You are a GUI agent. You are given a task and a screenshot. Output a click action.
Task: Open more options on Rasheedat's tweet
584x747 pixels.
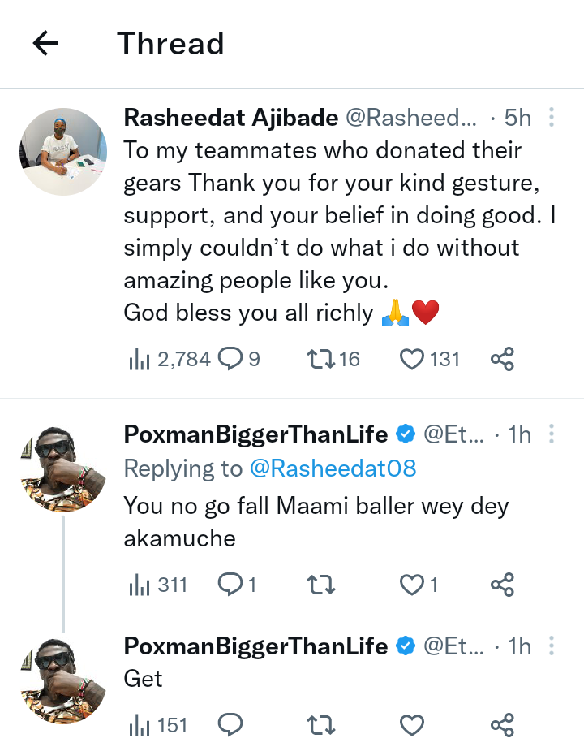coord(552,118)
